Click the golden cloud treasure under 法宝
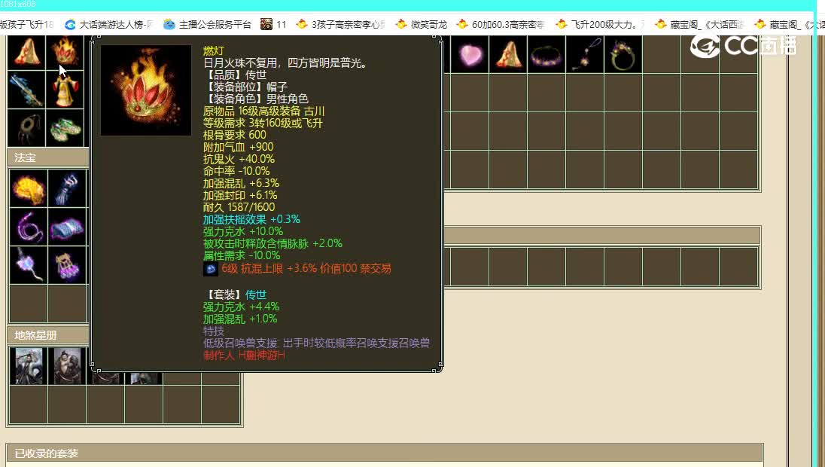 tap(29, 188)
